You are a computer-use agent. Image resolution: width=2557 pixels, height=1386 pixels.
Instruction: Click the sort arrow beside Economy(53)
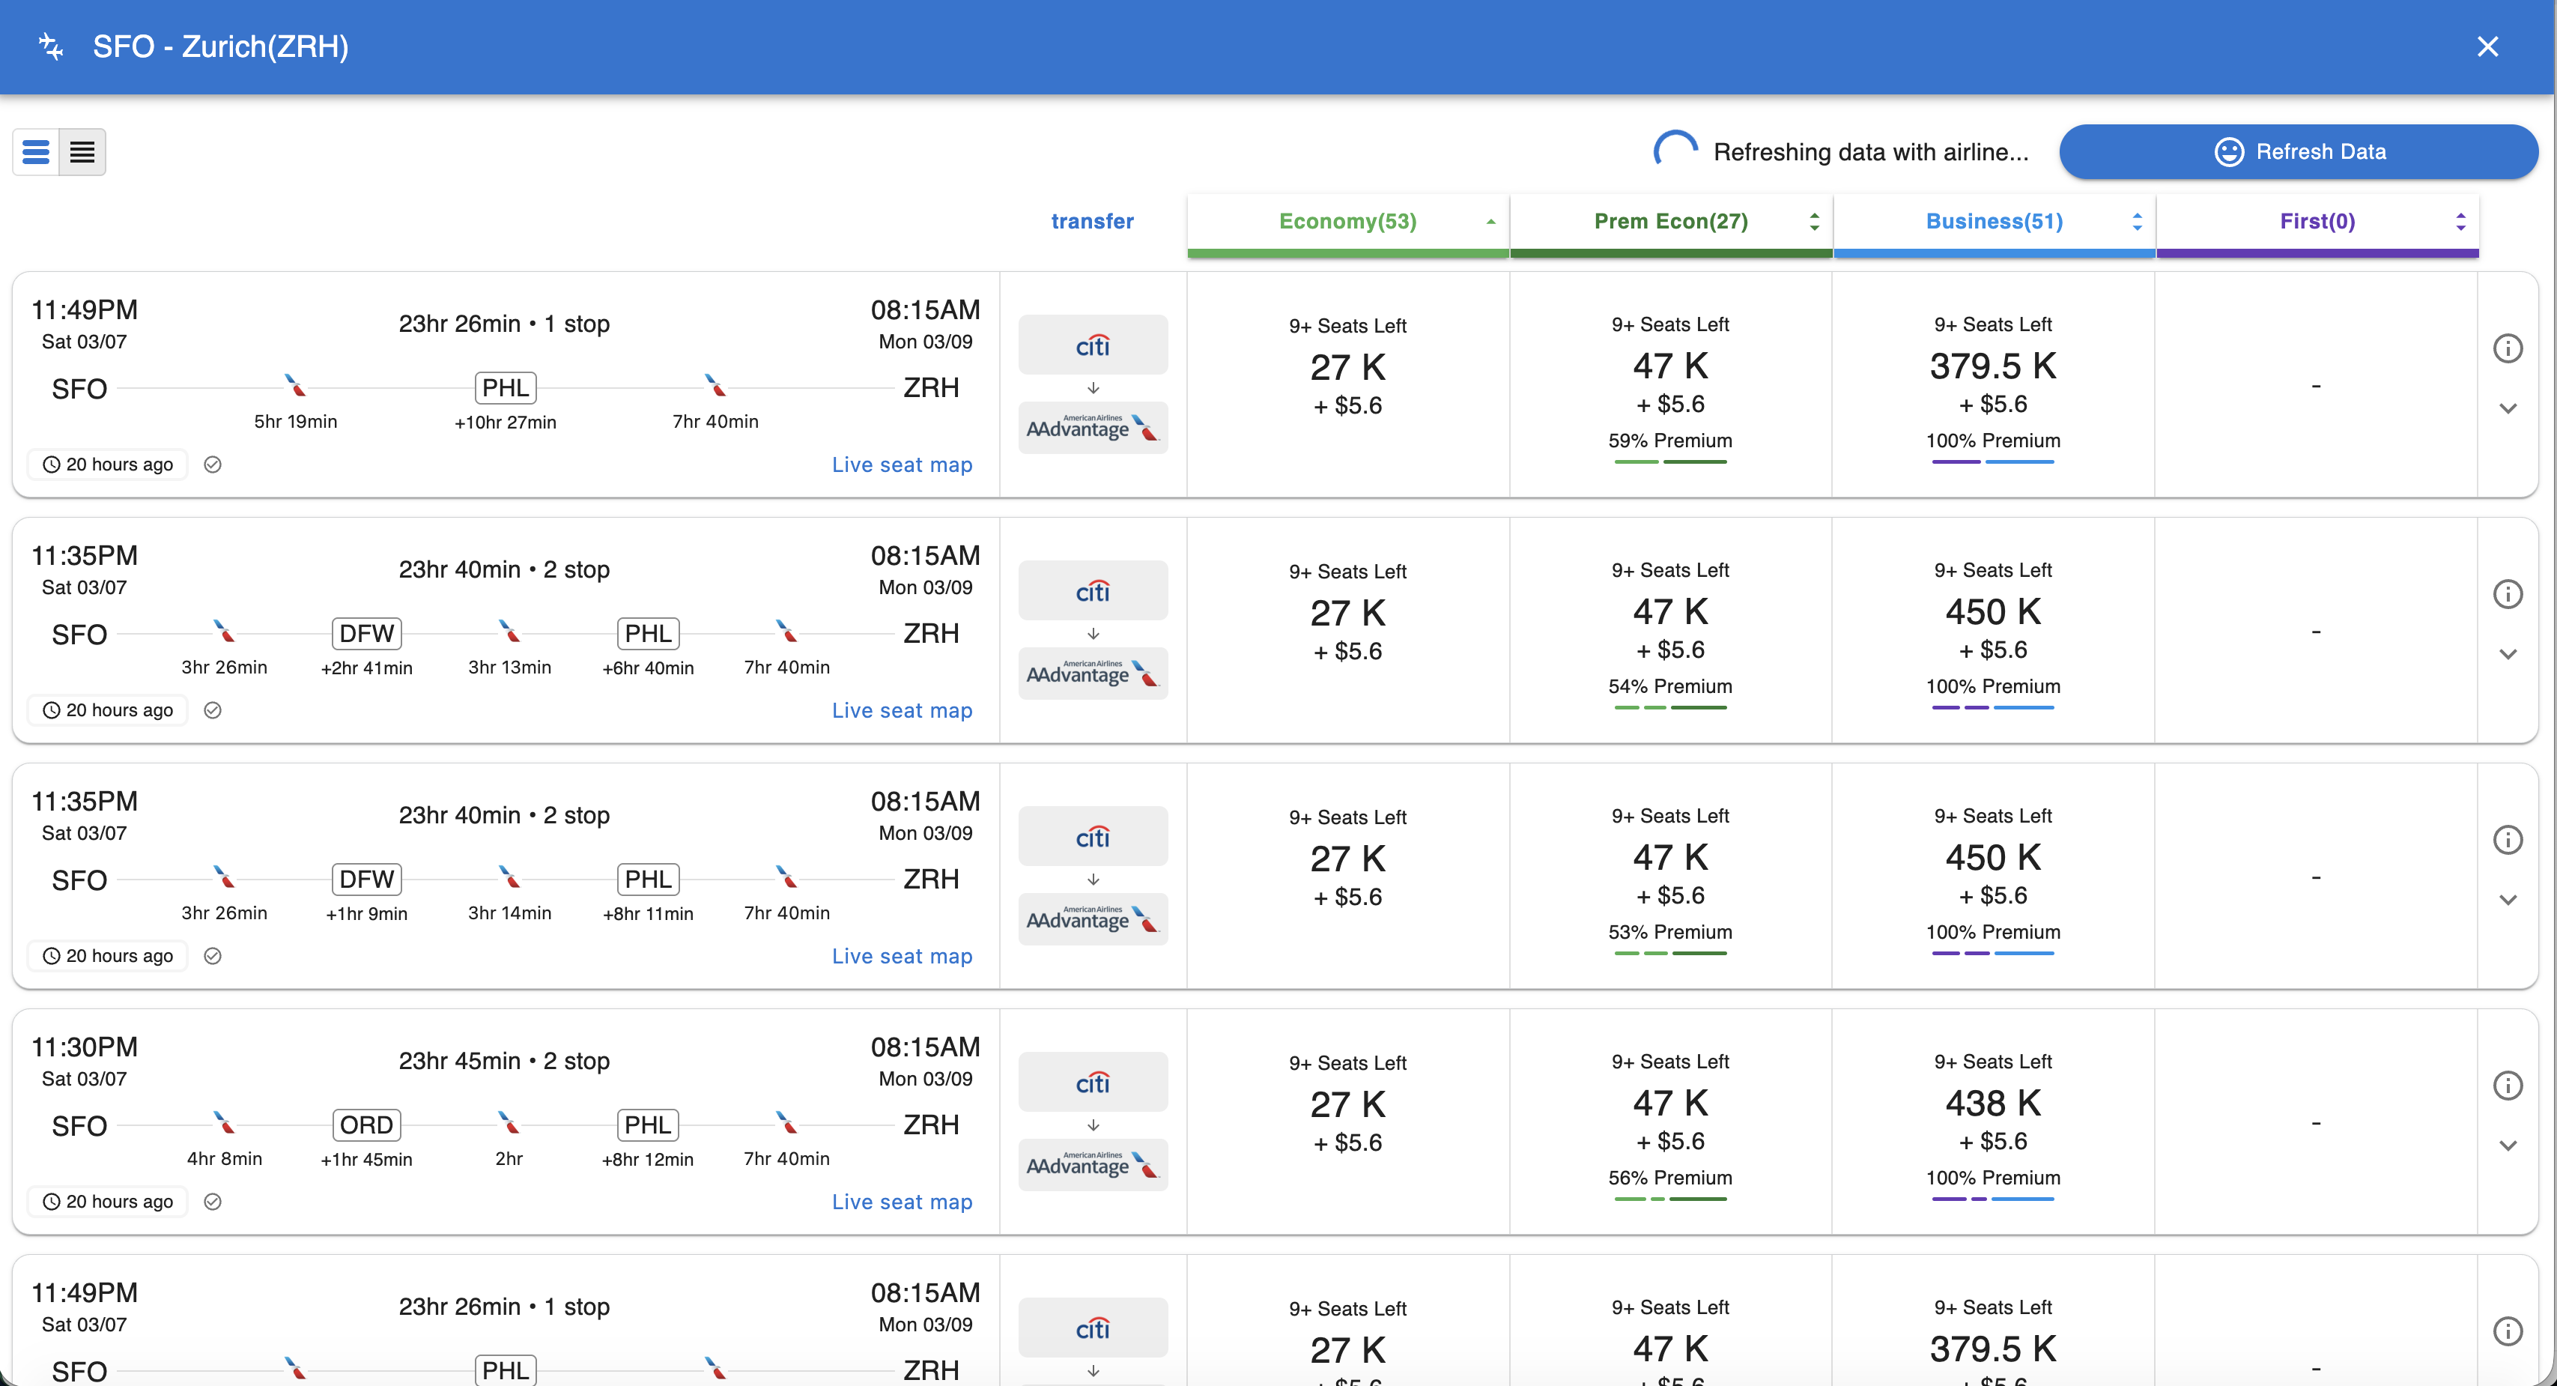[x=1490, y=222]
